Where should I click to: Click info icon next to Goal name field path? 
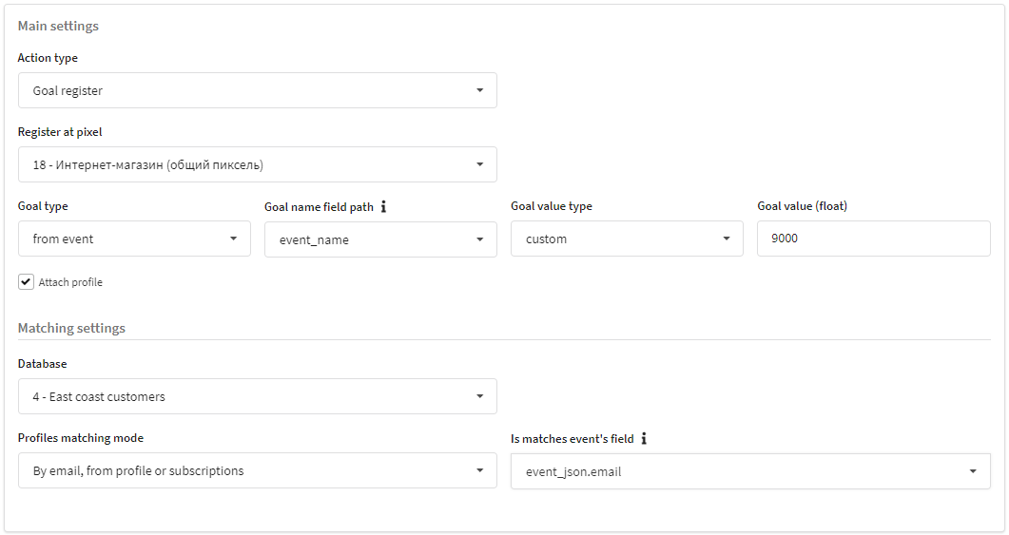pyautogui.click(x=383, y=206)
